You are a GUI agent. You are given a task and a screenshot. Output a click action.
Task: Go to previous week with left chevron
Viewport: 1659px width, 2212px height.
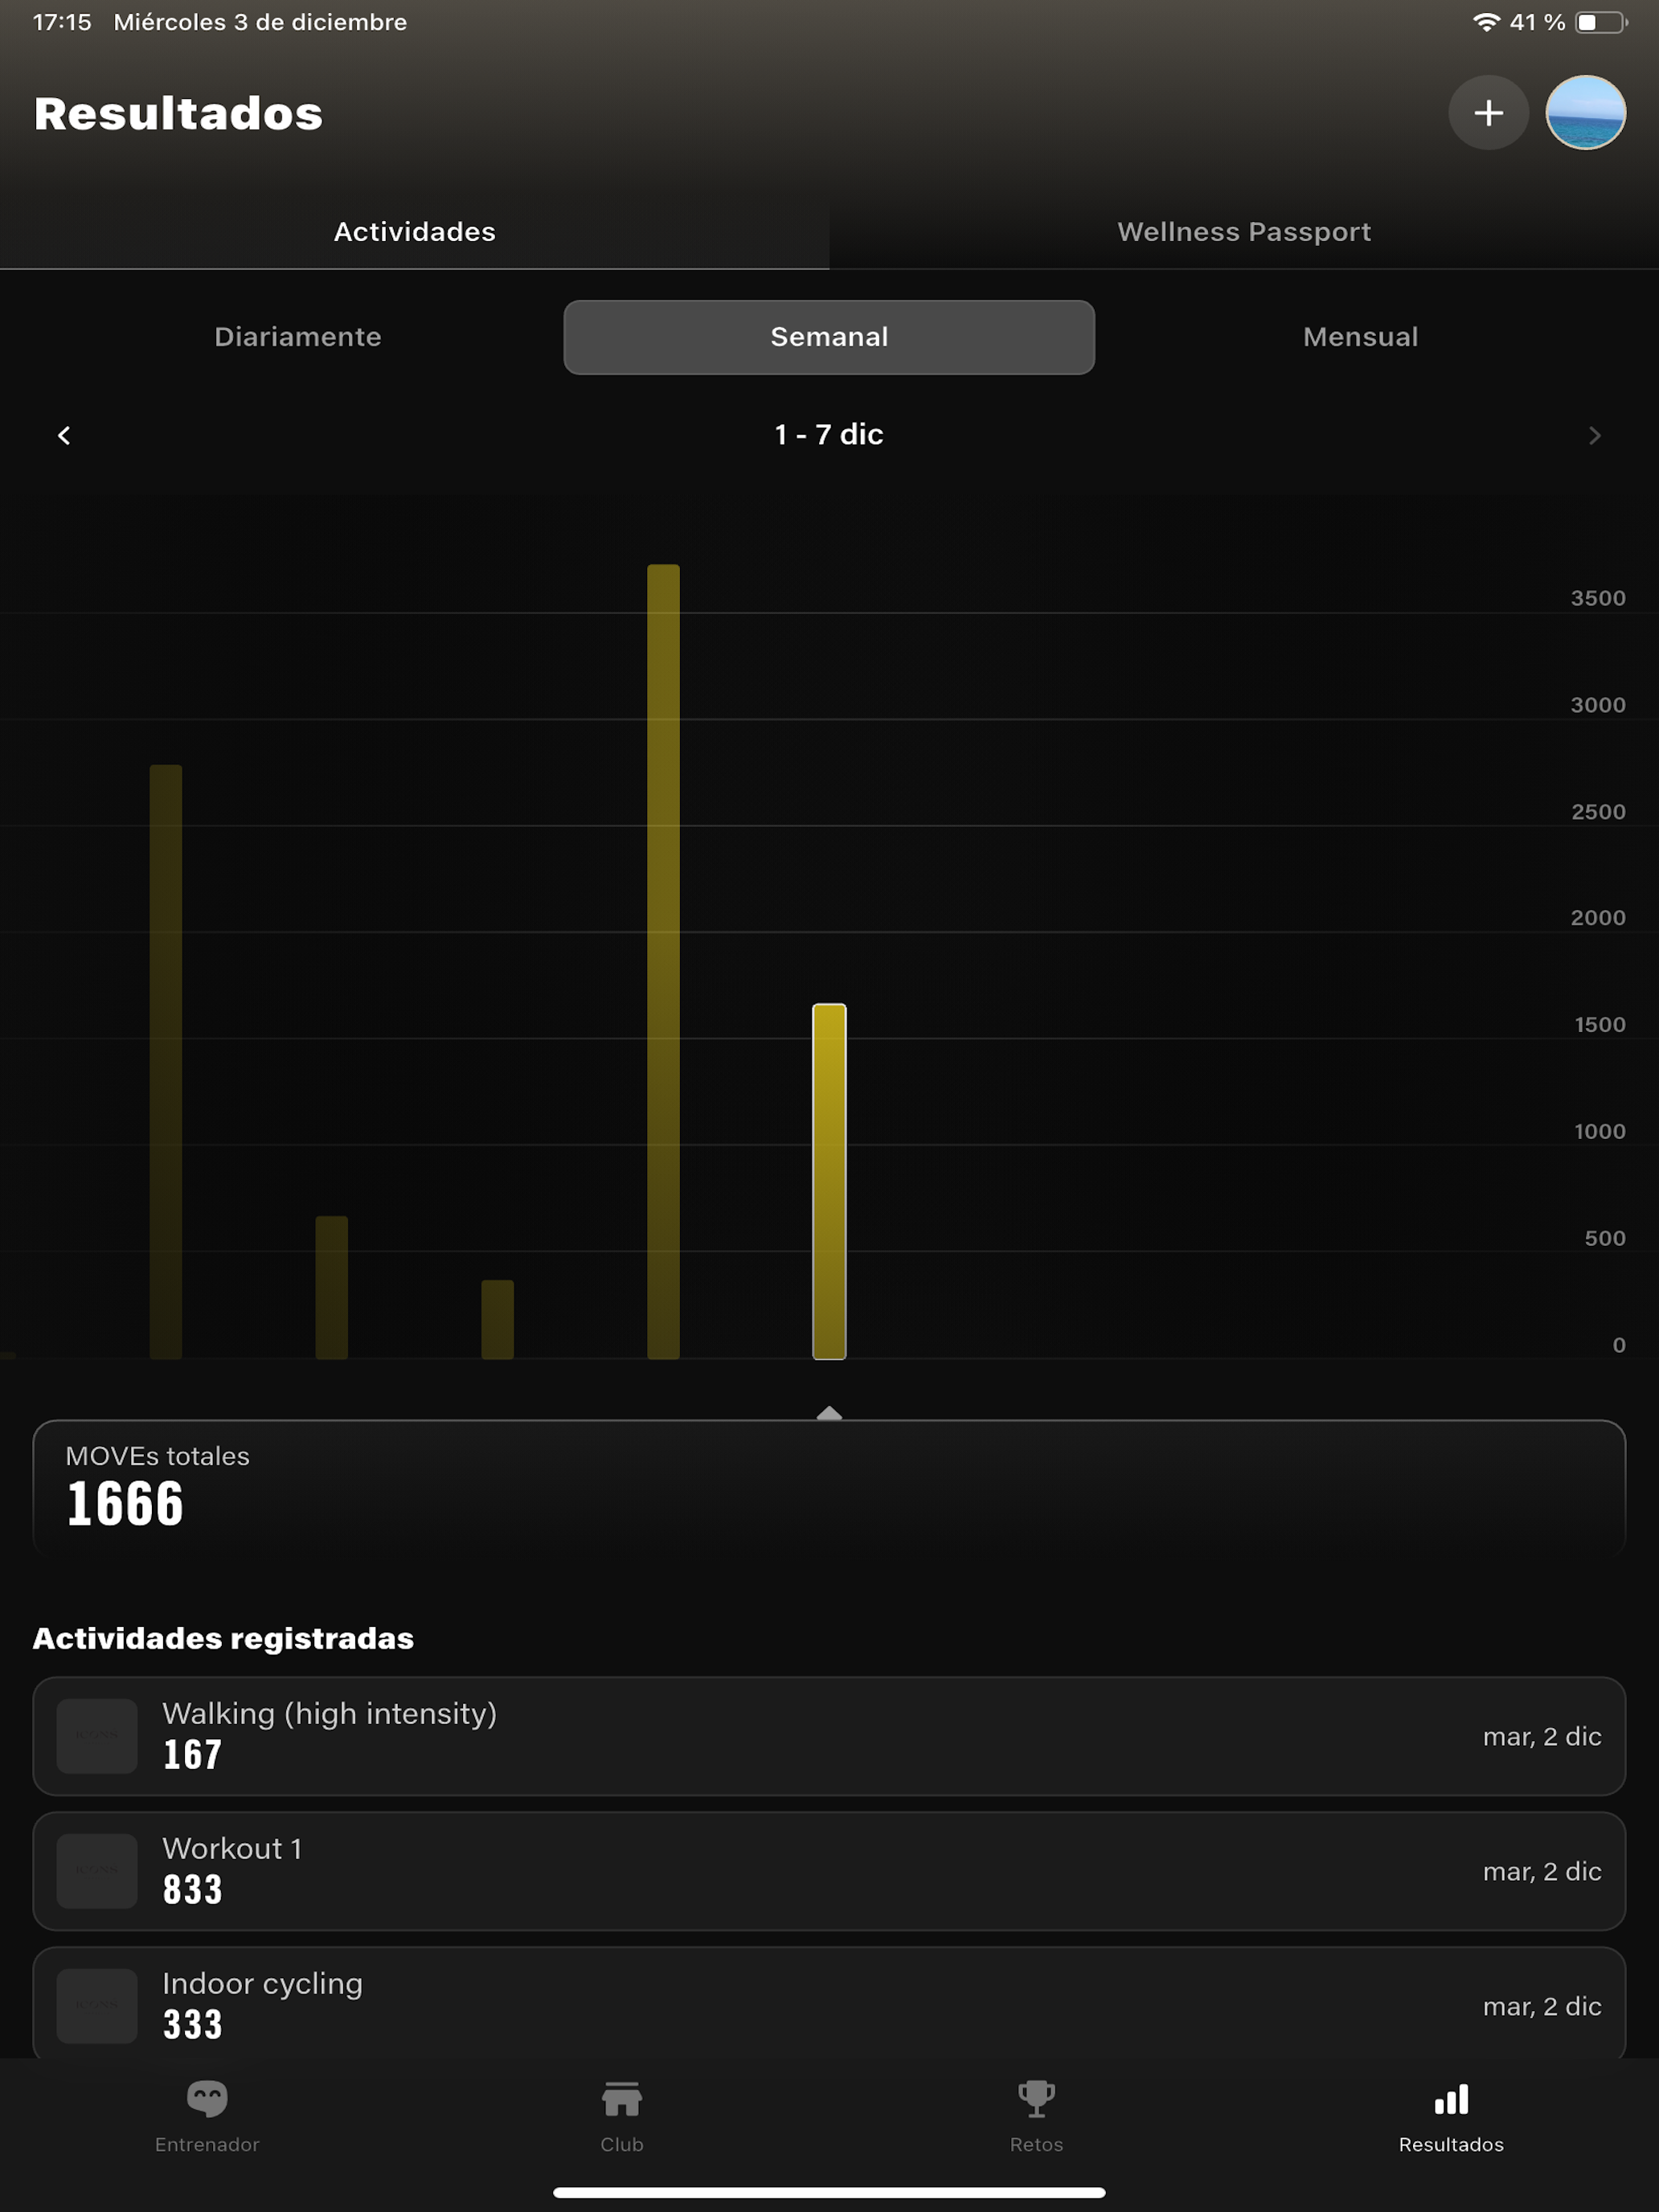64,435
